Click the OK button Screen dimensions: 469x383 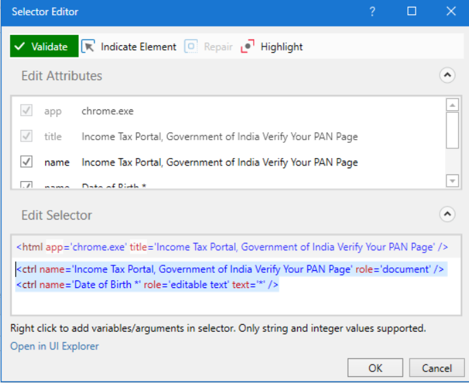pos(375,368)
